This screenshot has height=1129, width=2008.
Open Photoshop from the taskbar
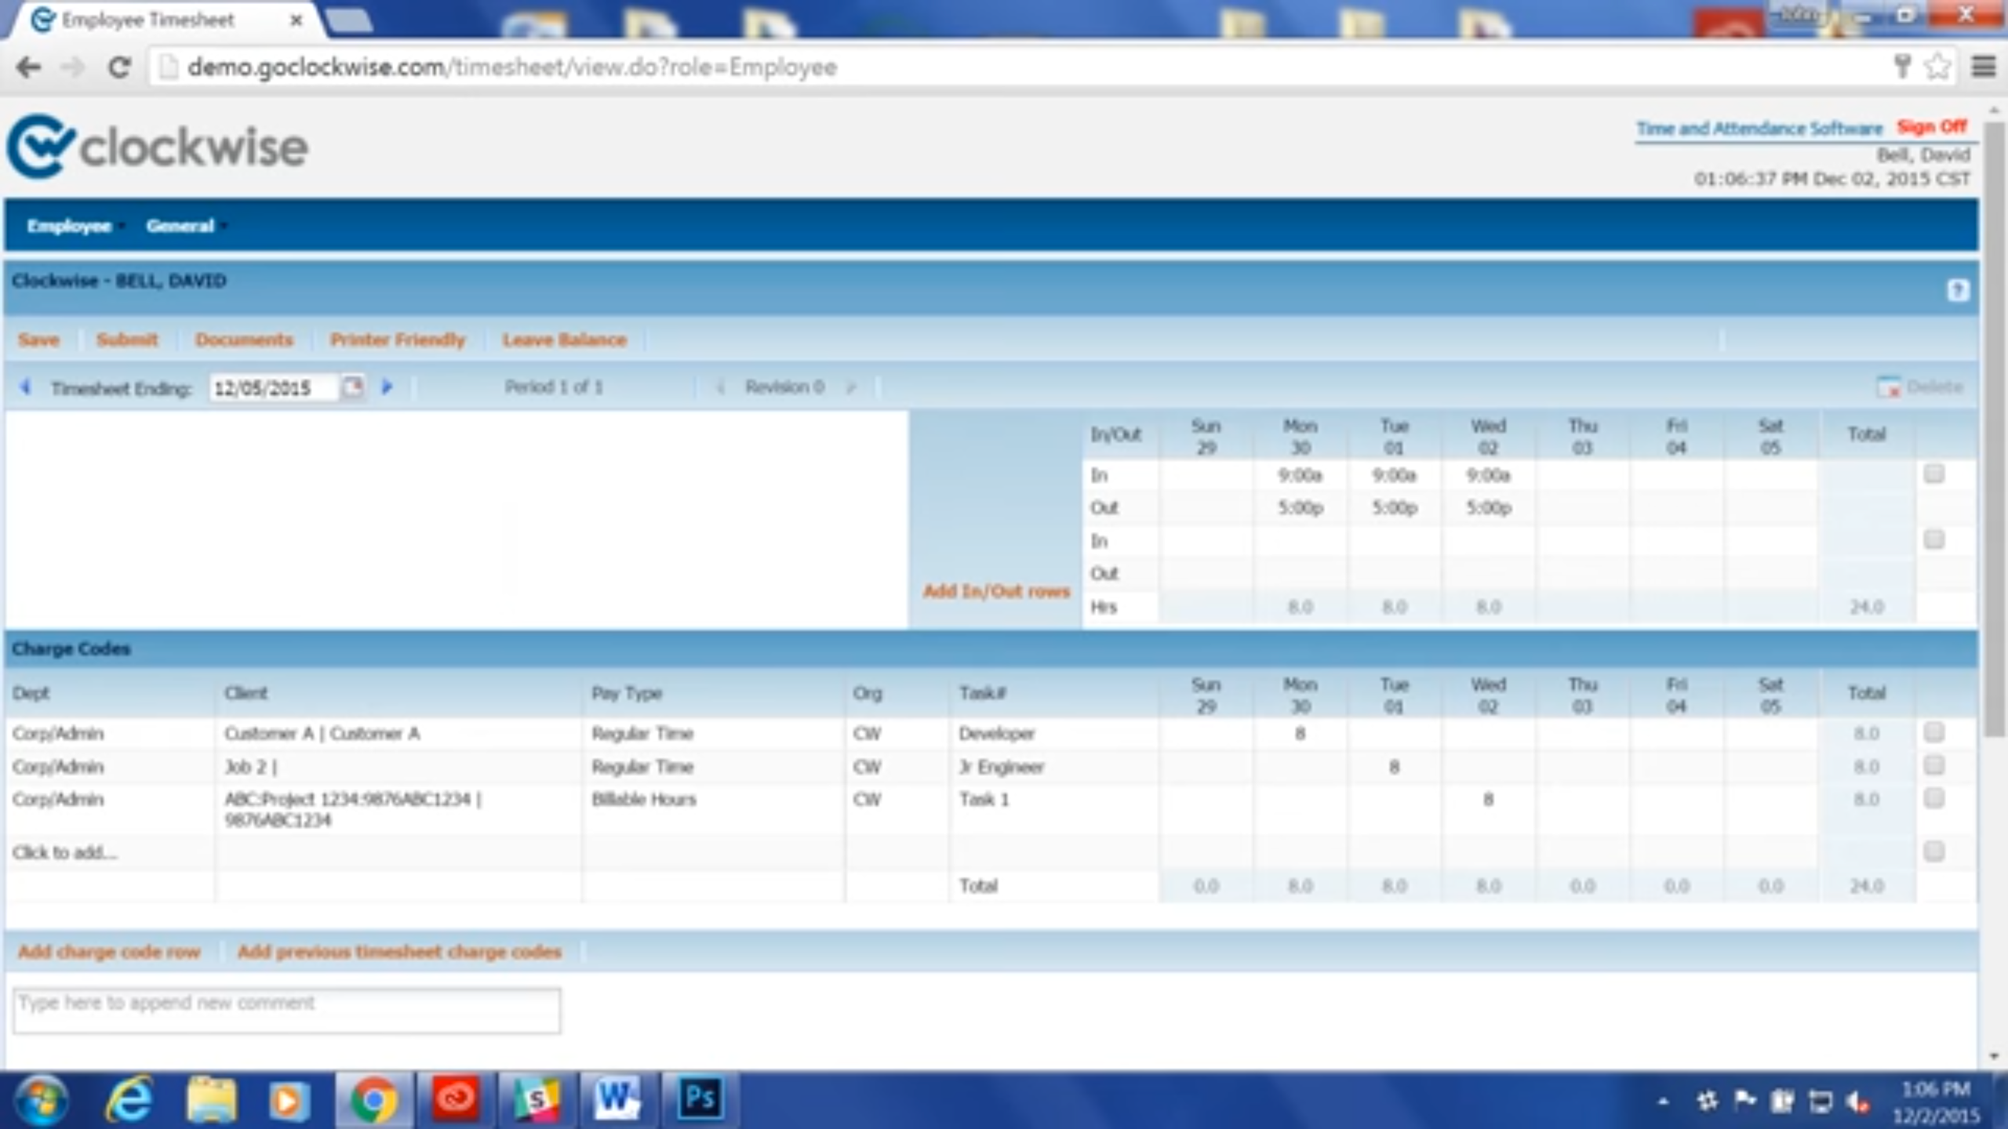click(700, 1098)
